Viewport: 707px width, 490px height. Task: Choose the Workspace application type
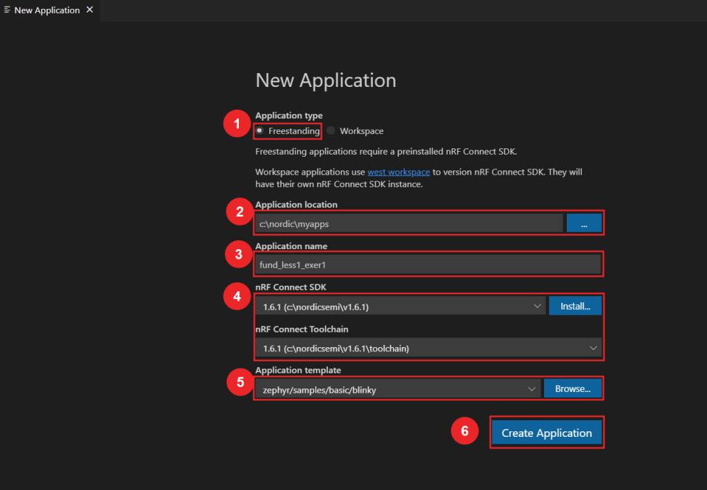pyautogui.click(x=331, y=130)
